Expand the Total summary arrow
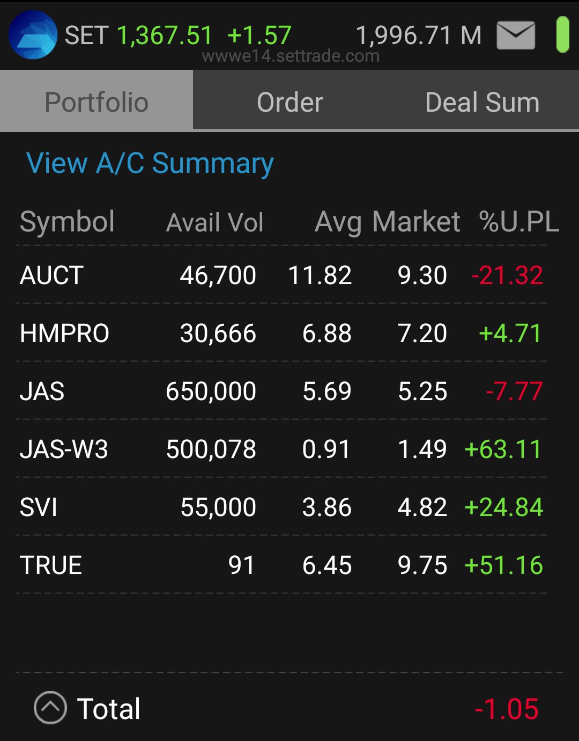579x741 pixels. coord(50,708)
